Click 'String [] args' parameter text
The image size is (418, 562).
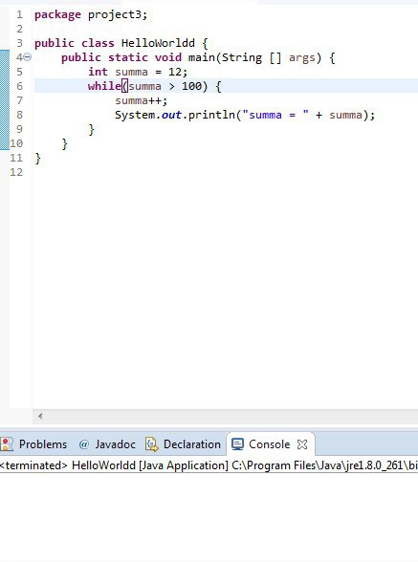coord(269,57)
